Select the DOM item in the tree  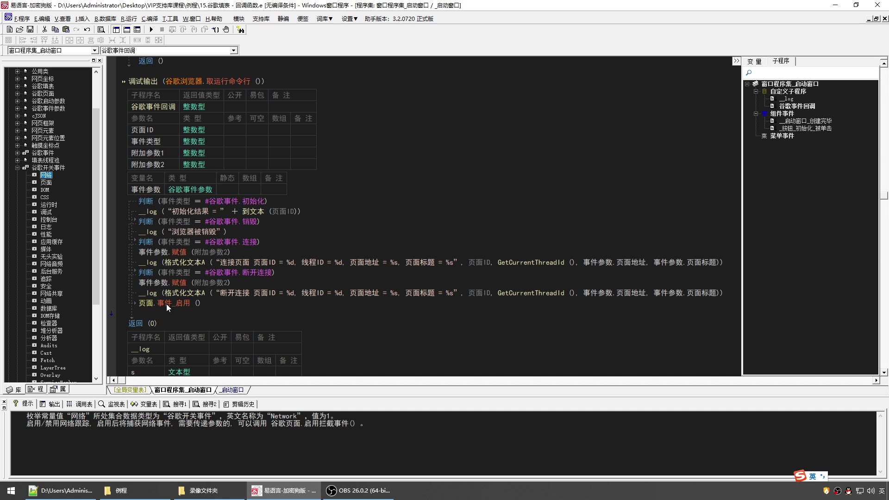44,190
